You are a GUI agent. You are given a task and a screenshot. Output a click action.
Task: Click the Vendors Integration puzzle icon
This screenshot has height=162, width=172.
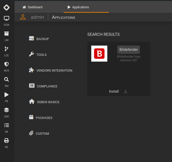tap(32, 70)
